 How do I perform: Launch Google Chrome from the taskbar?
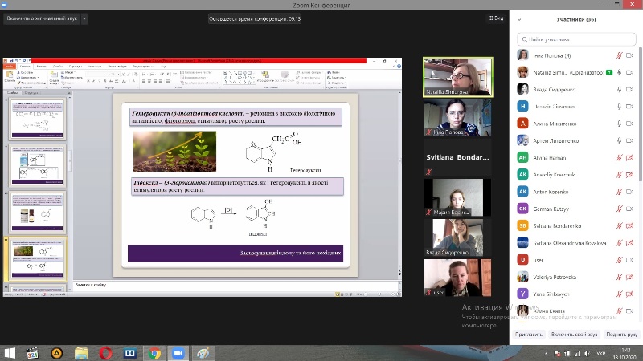click(x=154, y=352)
